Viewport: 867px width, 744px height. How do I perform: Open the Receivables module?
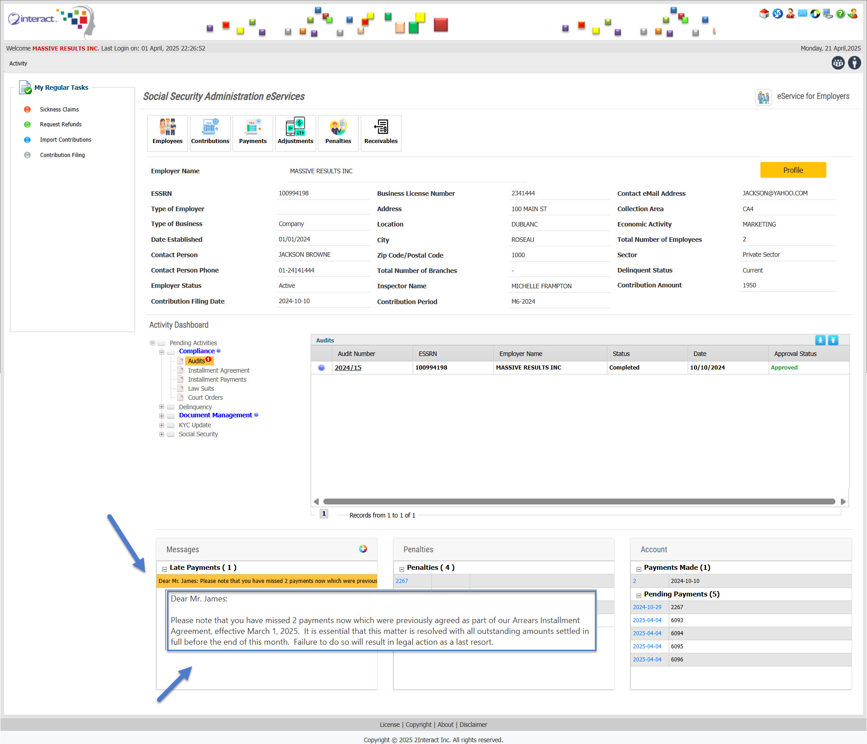click(381, 133)
